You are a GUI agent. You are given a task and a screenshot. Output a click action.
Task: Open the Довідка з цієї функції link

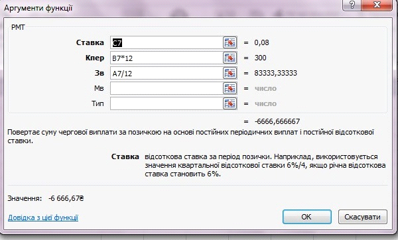pos(43,217)
